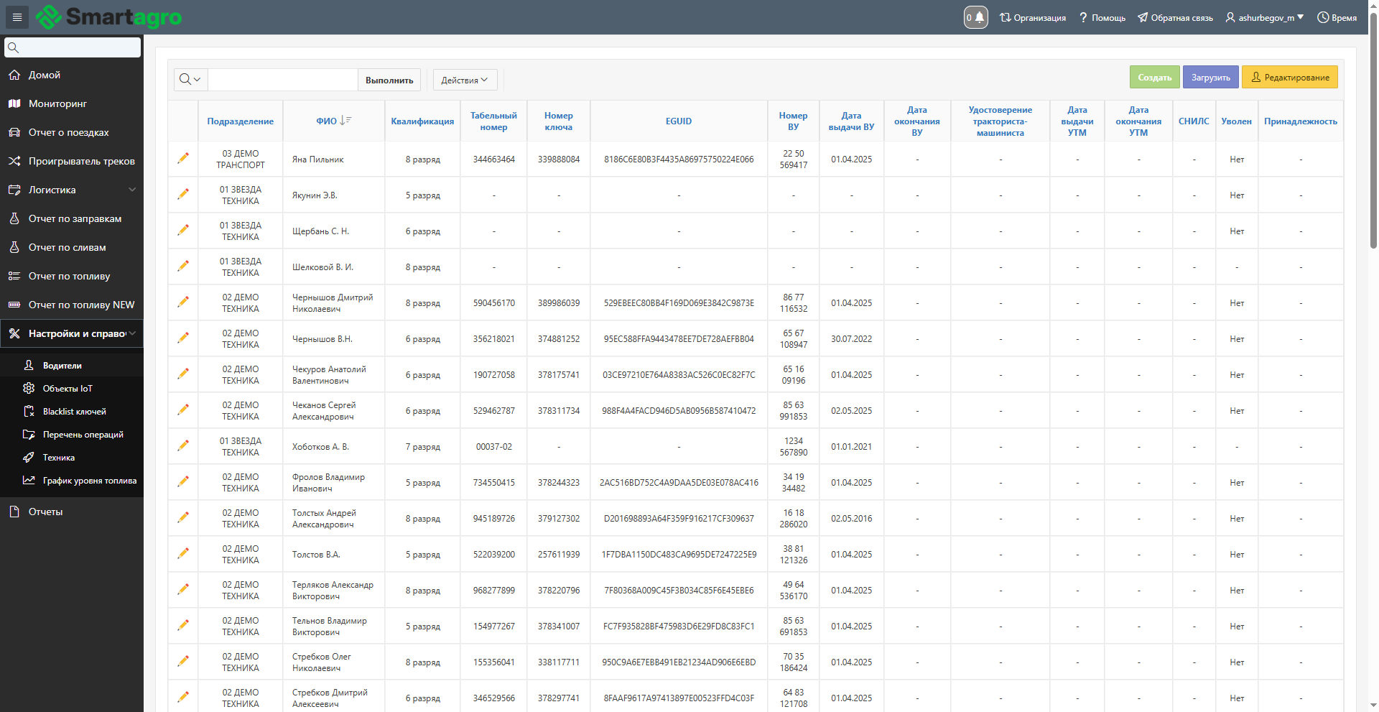
Task: Sort by ФИО column sort icon
Action: (x=345, y=121)
